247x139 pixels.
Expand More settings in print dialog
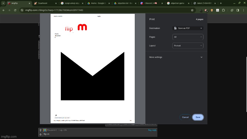tap(176, 57)
